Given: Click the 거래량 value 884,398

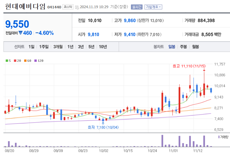Looking at the screenshot, I should [x=206, y=21].
